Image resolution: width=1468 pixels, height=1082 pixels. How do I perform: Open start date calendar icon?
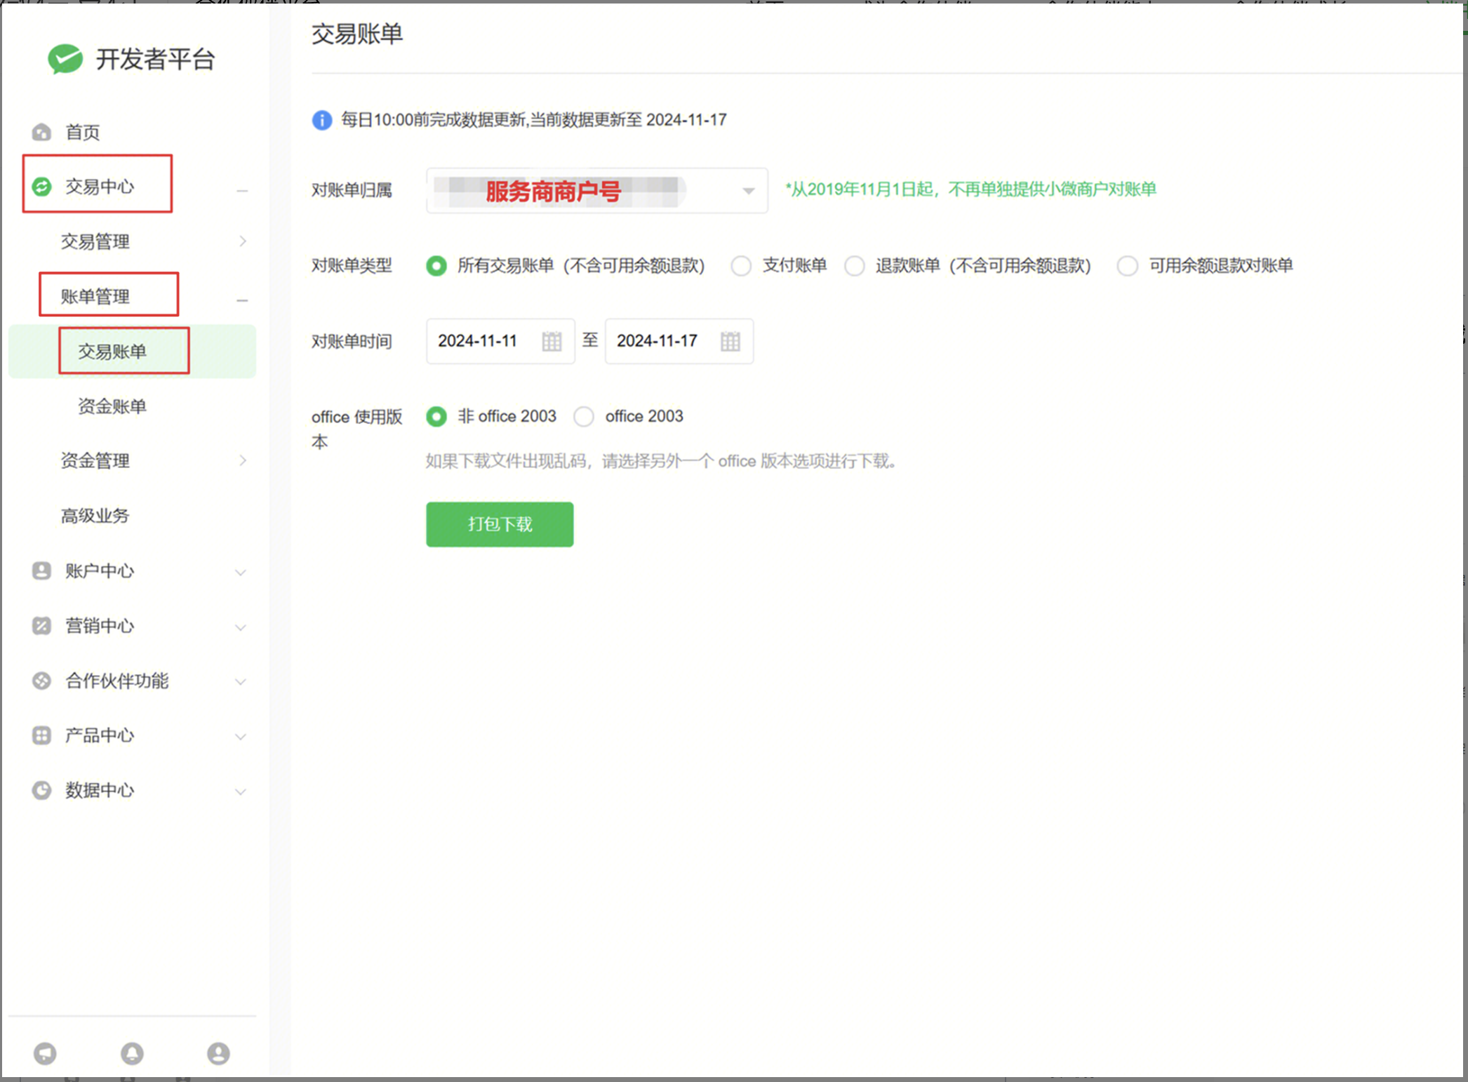(552, 341)
